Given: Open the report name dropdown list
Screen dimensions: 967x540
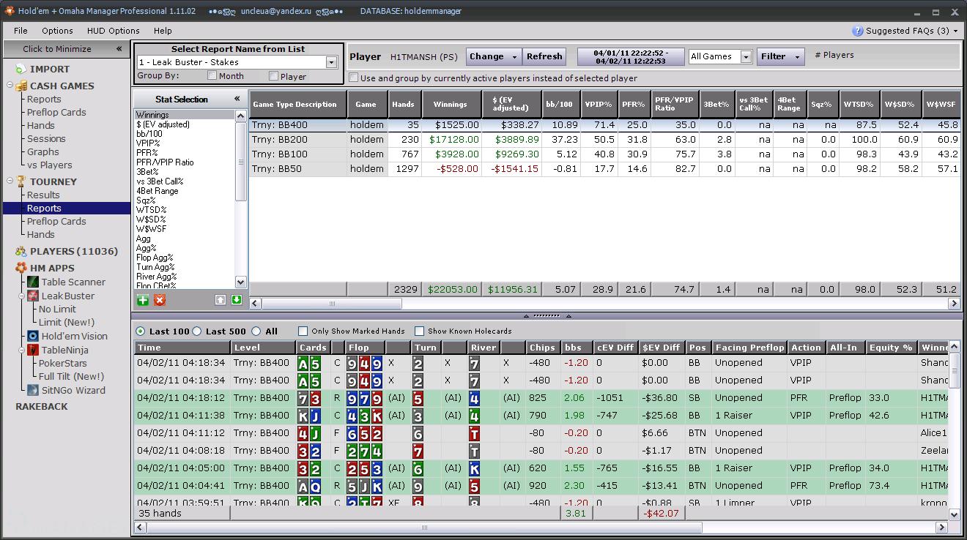Looking at the screenshot, I should 331,62.
